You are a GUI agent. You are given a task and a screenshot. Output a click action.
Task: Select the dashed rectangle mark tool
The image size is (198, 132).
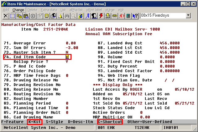coord(12,16)
